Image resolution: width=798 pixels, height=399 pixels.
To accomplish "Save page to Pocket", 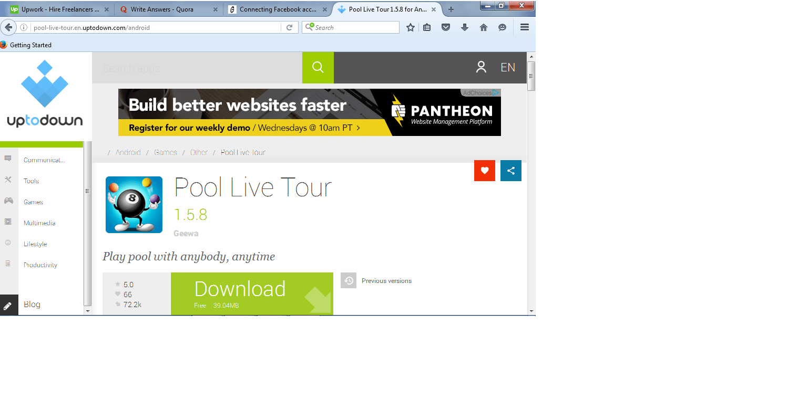I will point(446,27).
